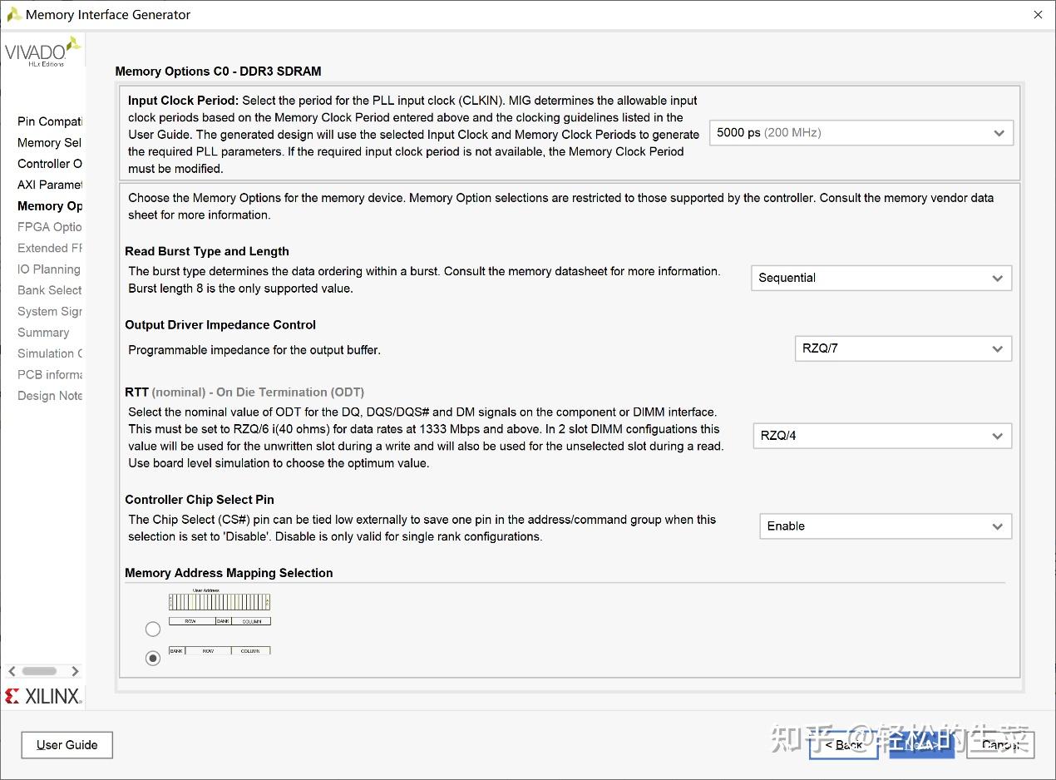The width and height of the screenshot is (1056, 780).
Task: Expand the RZQ/4 RTT nominal ODT dropdown
Action: click(882, 436)
